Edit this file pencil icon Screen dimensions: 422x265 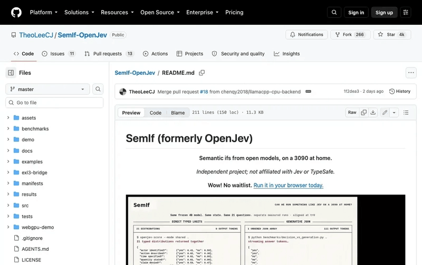coord(385,113)
